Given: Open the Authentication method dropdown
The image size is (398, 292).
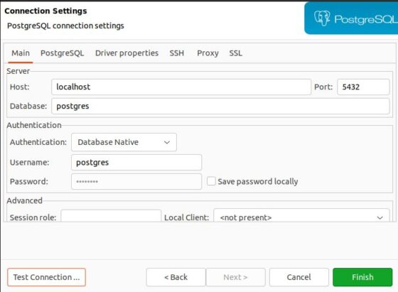Looking at the screenshot, I should [x=124, y=142].
